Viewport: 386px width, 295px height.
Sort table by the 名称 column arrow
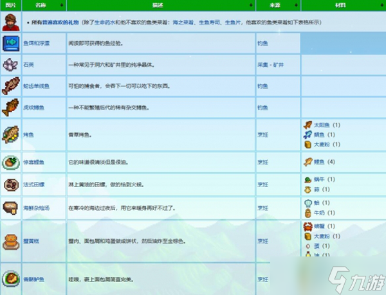[62, 5]
